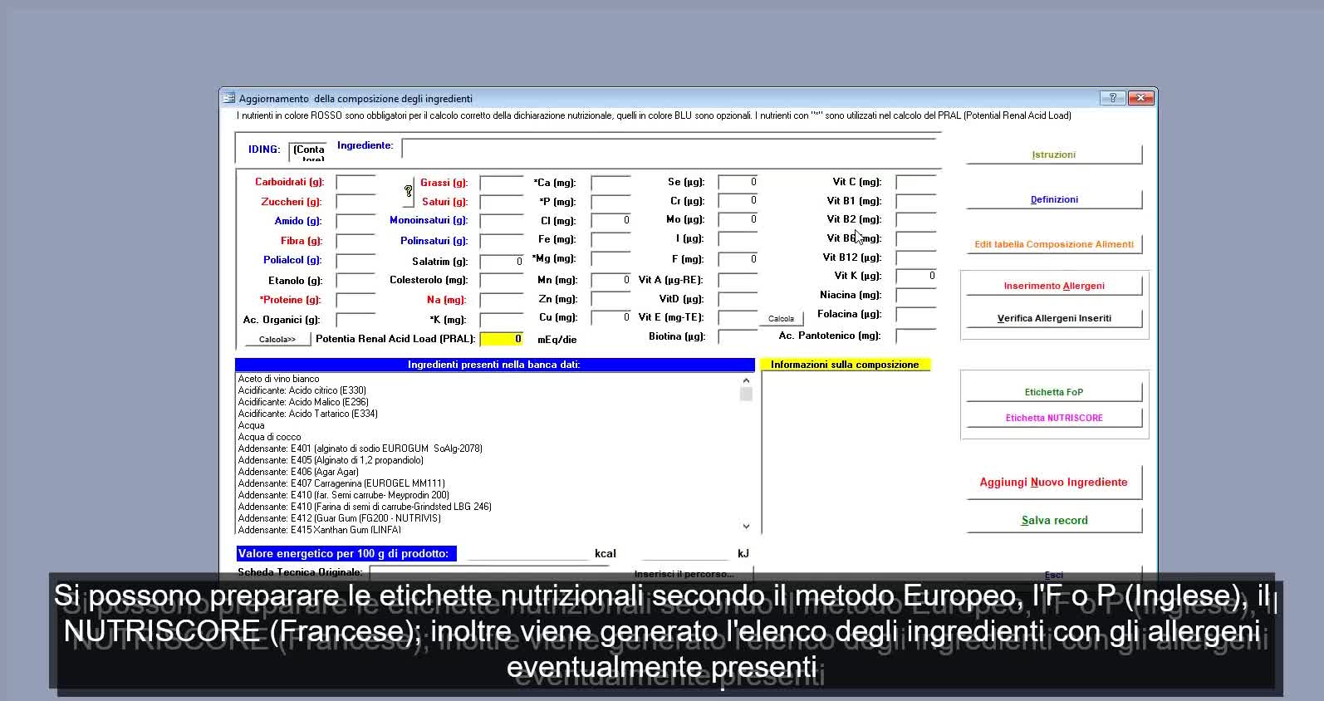The width and height of the screenshot is (1324, 701).
Task: Click the Amido (g) input field
Action: [x=356, y=222]
